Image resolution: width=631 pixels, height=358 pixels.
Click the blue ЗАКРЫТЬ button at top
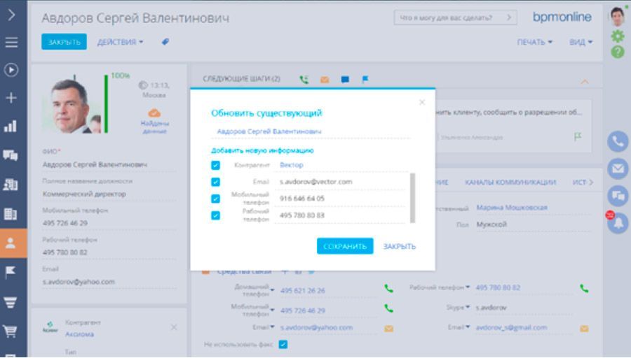pyautogui.click(x=64, y=42)
